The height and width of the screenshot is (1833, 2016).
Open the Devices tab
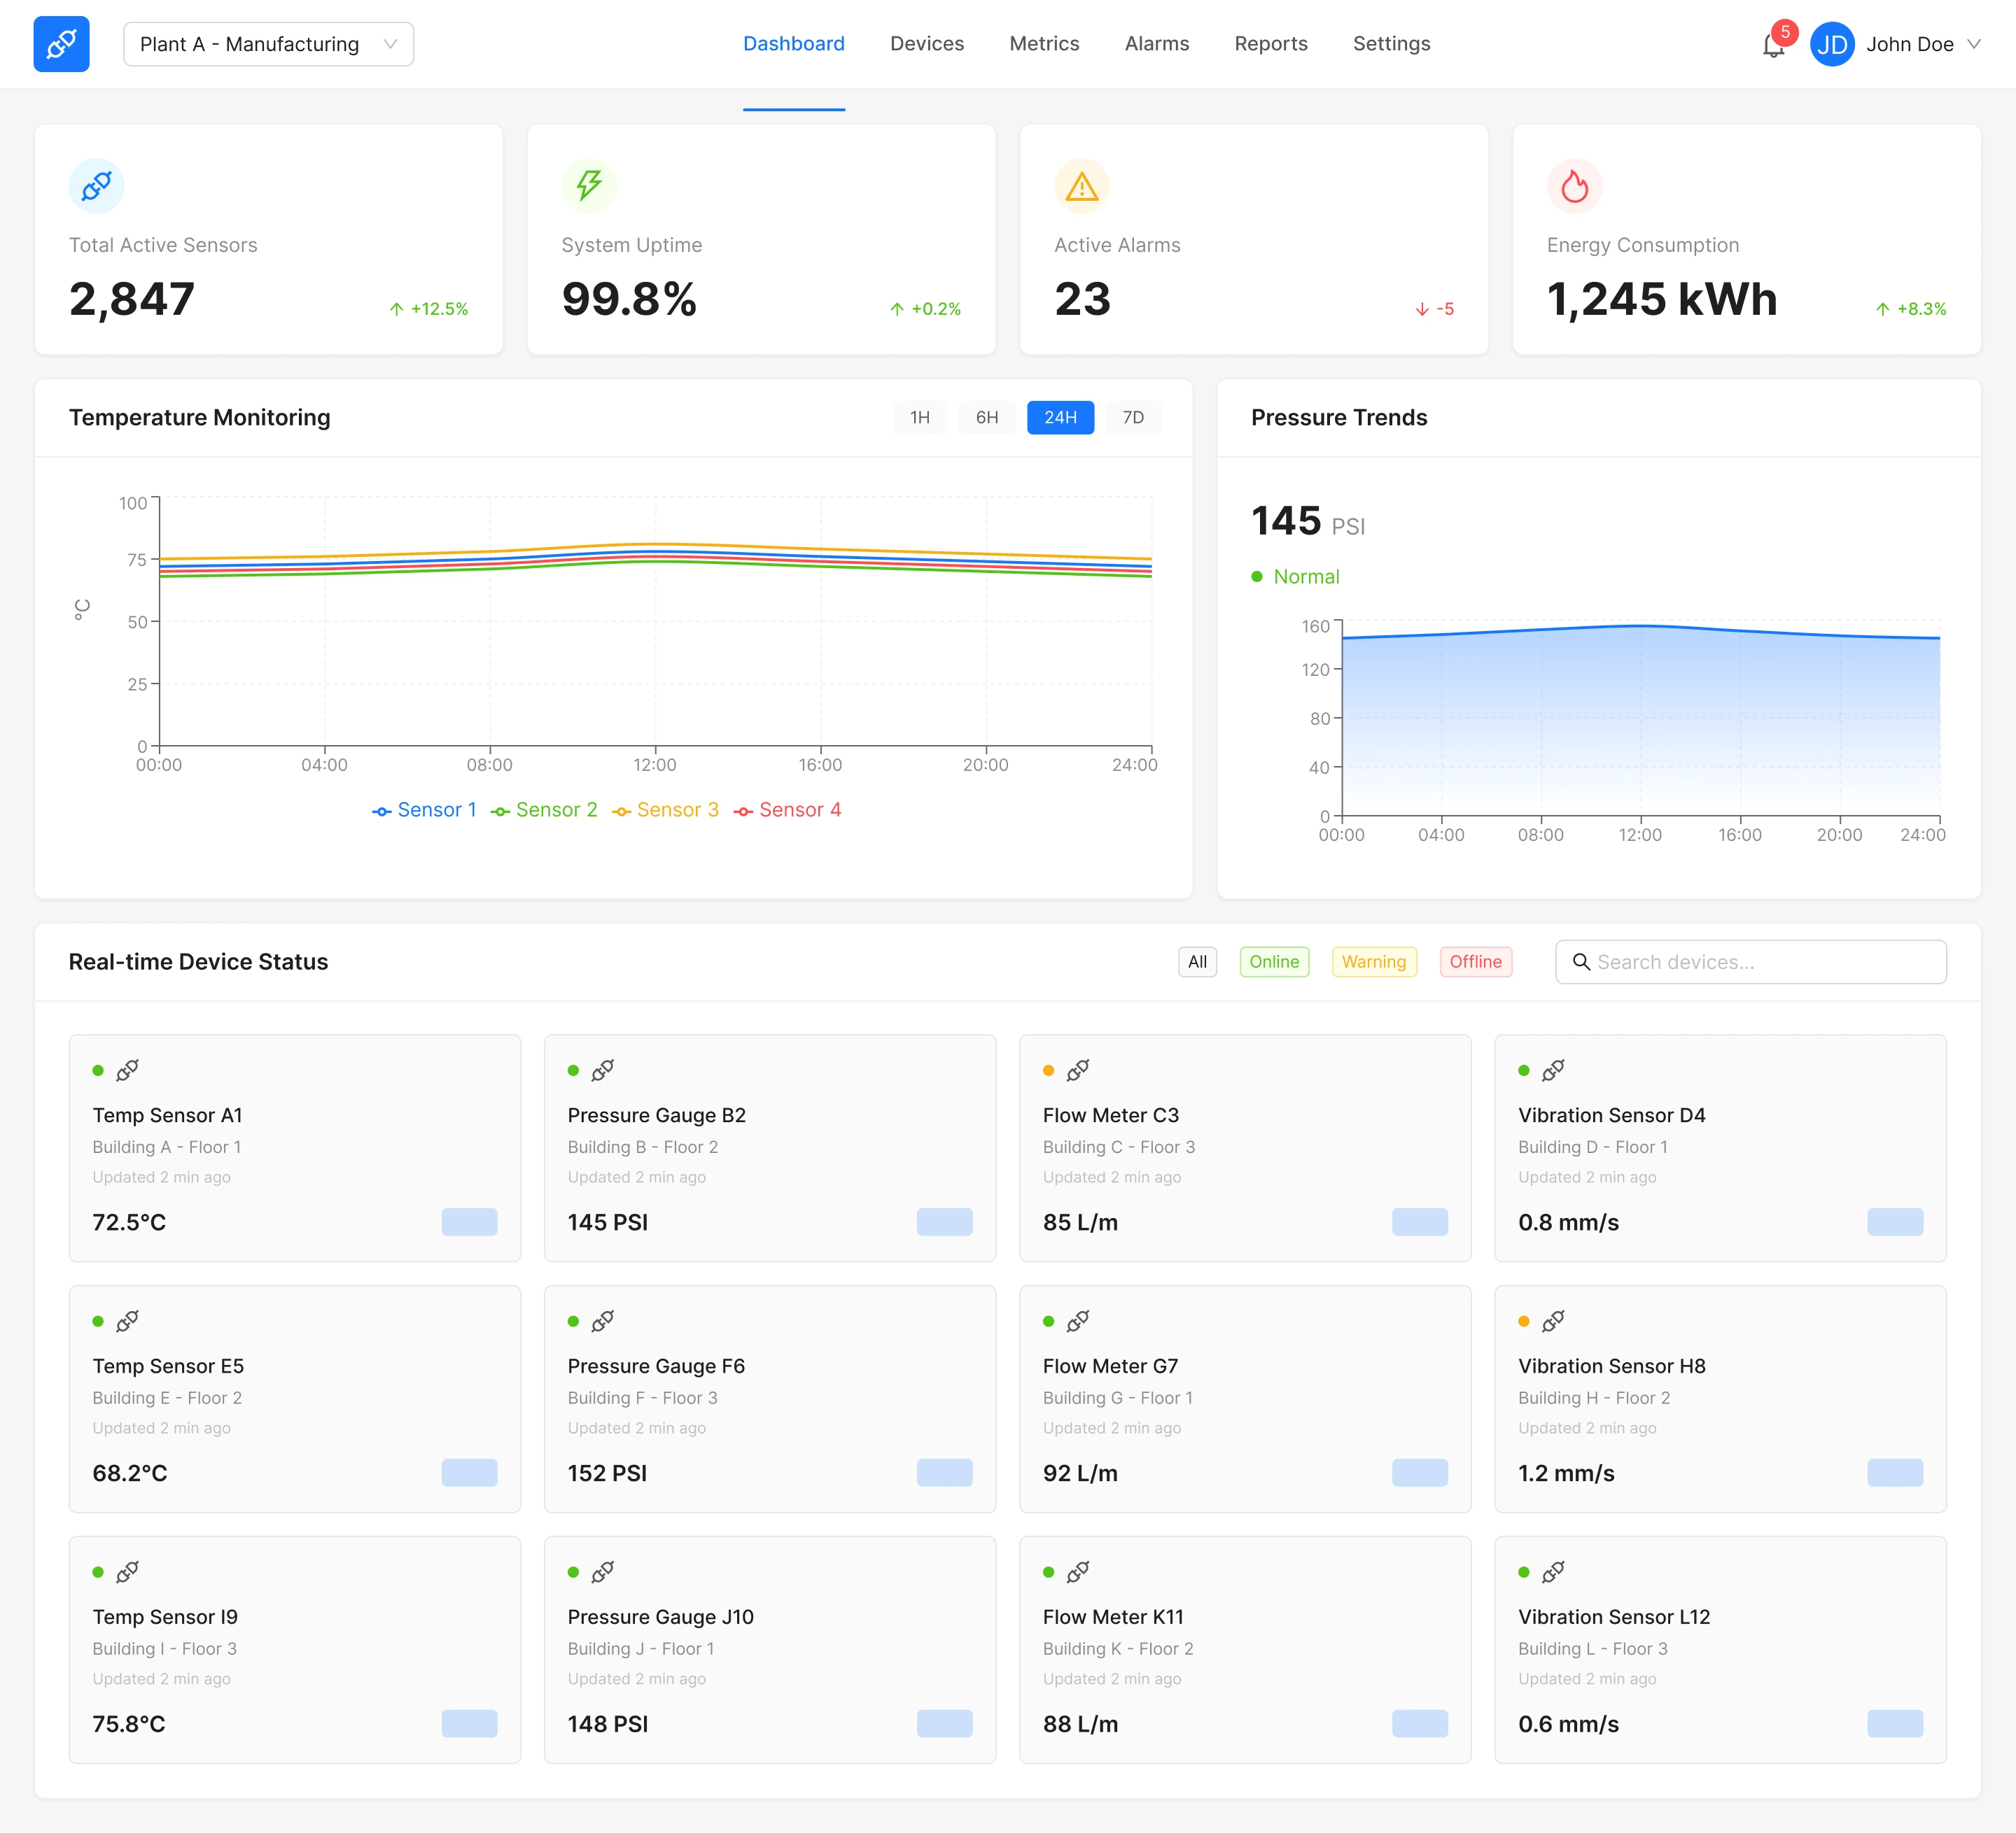coord(926,44)
